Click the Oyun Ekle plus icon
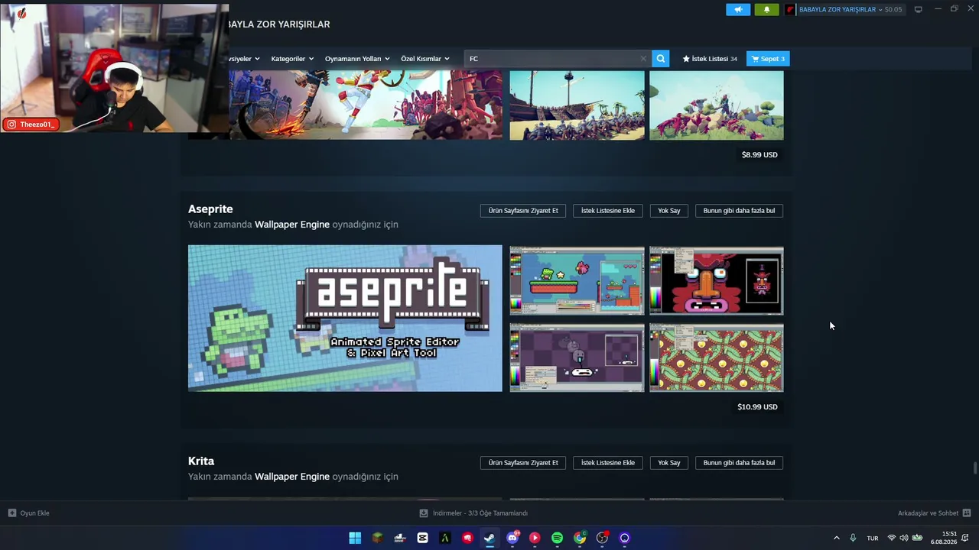The width and height of the screenshot is (979, 550). pyautogui.click(x=11, y=513)
